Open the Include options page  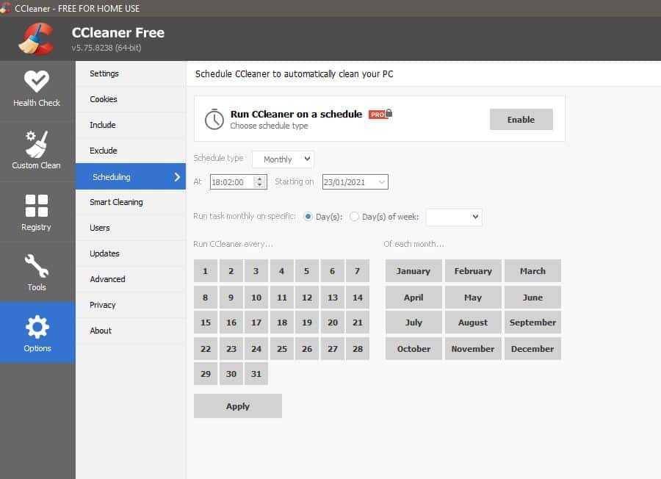click(131, 125)
